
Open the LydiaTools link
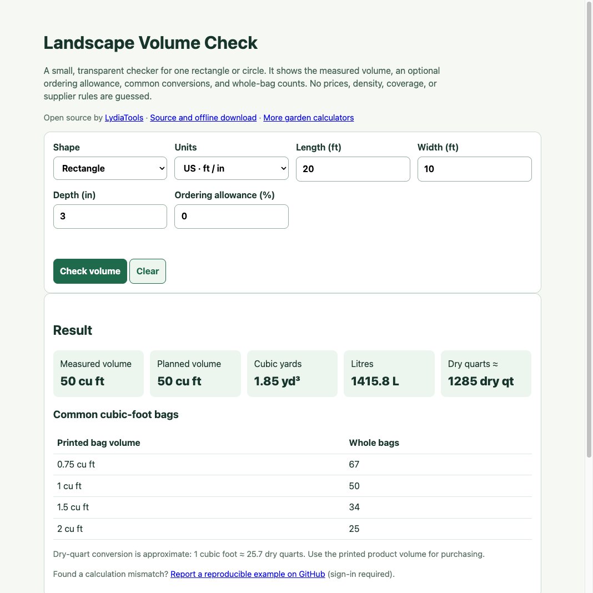(124, 118)
